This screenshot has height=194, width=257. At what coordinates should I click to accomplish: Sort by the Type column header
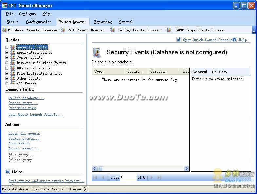click(108, 71)
